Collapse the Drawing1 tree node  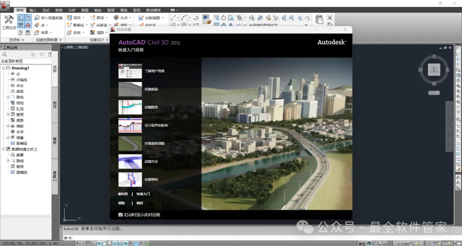coord(3,68)
